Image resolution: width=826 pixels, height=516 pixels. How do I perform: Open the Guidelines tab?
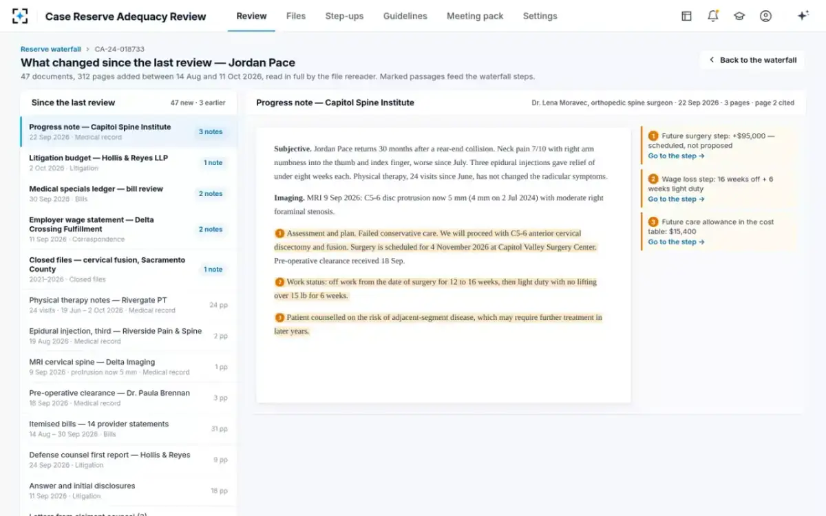pos(405,16)
